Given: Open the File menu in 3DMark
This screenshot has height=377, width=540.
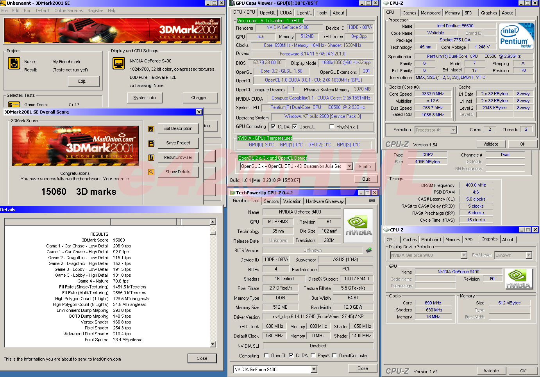Looking at the screenshot, I should click(x=5, y=11).
